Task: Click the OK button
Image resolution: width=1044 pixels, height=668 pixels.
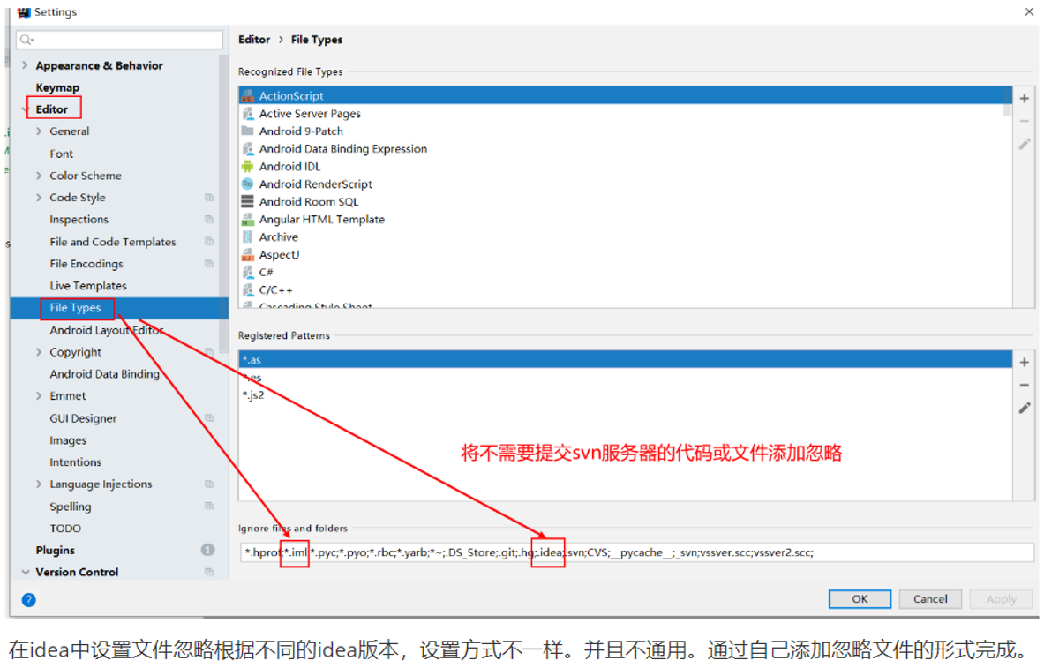Action: pos(860,599)
